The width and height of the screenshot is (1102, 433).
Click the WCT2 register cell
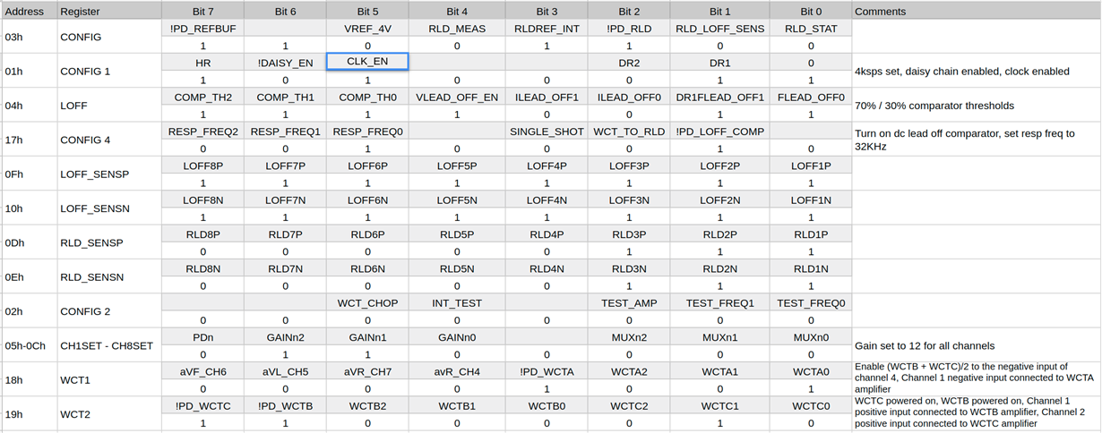[108, 414]
